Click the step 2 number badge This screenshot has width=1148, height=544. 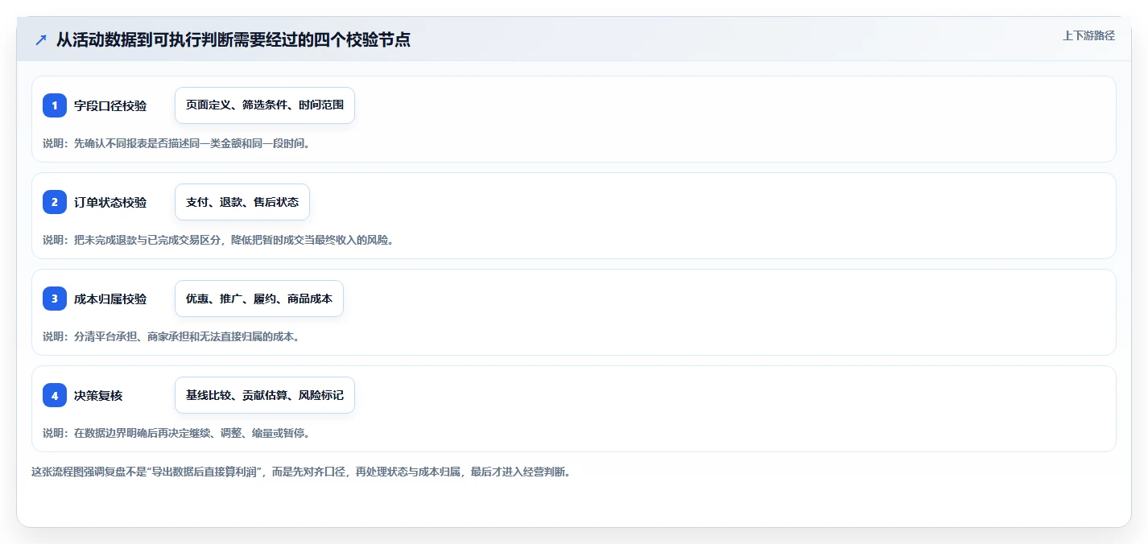pyautogui.click(x=55, y=202)
